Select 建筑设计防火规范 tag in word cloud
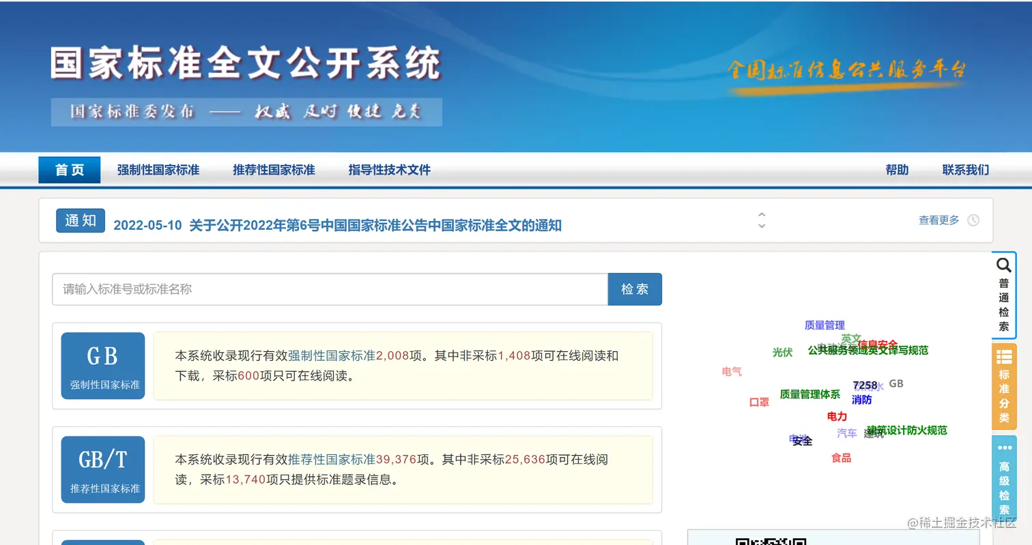 click(907, 430)
